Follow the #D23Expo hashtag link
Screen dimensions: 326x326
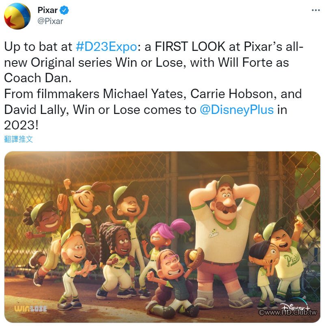pyautogui.click(x=106, y=46)
